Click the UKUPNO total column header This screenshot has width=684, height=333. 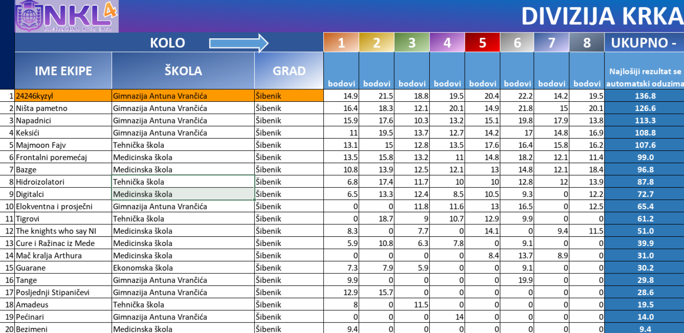click(644, 43)
